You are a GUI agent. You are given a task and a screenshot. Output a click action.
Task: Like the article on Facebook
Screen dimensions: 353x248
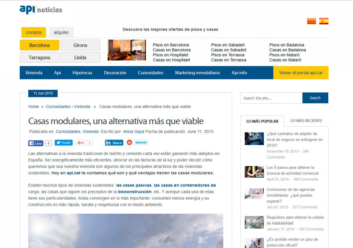click(x=36, y=143)
